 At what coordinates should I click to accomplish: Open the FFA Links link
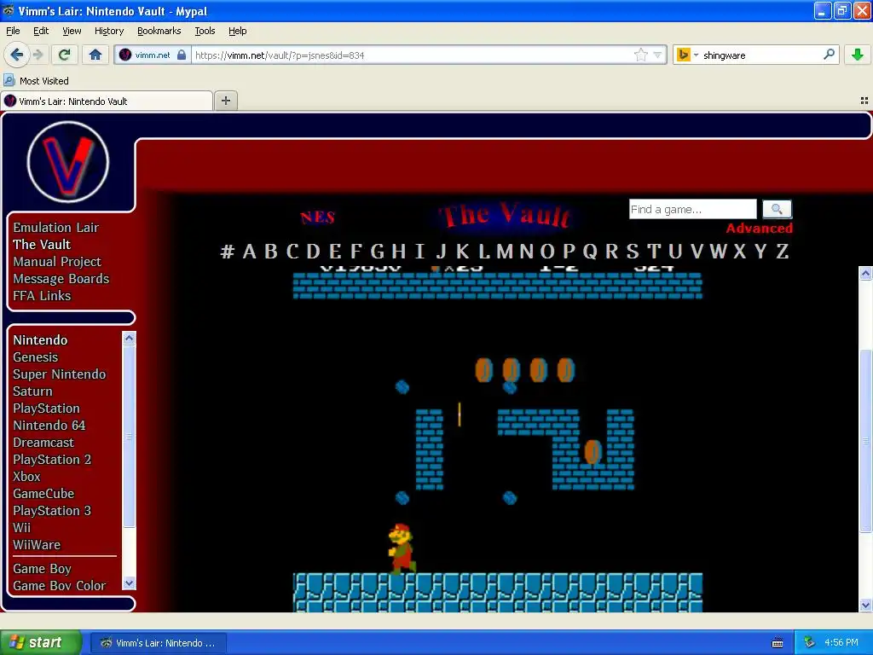pos(42,296)
